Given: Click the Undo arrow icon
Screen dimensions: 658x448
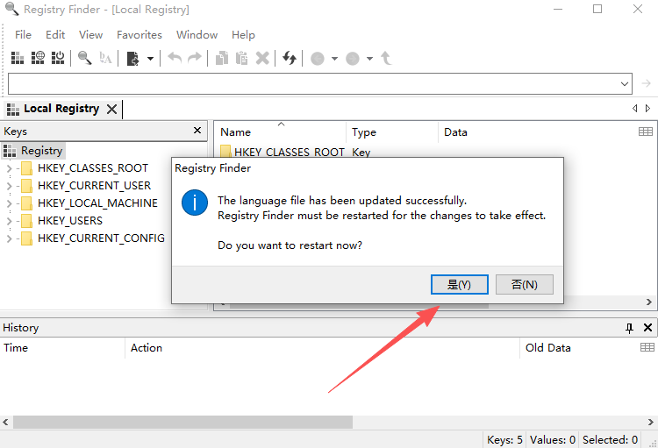Looking at the screenshot, I should [175, 58].
